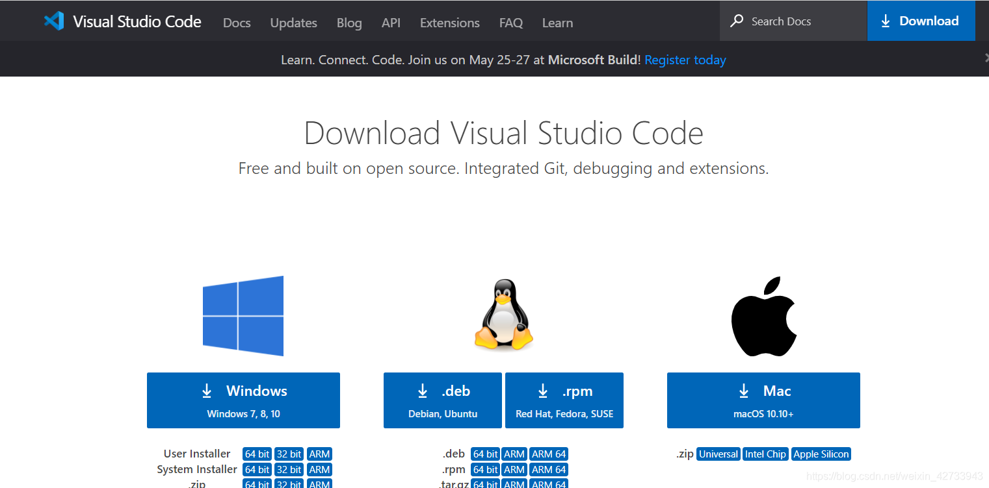Click the "Free and built on open source" subtitle
The image size is (989, 488).
click(x=503, y=169)
